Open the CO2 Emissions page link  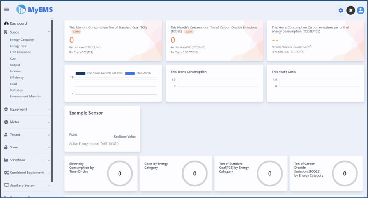pos(20,52)
